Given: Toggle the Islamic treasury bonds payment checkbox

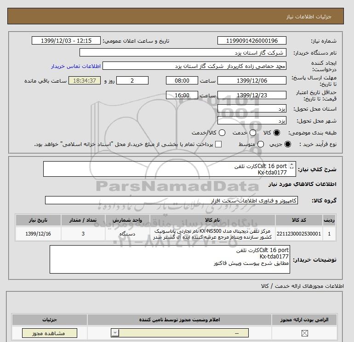Looking at the screenshot, I should [x=218, y=144].
